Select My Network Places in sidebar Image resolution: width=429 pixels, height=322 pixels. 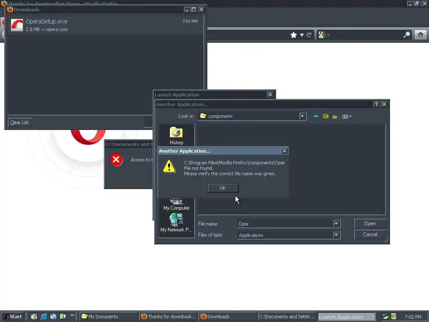[176, 223]
